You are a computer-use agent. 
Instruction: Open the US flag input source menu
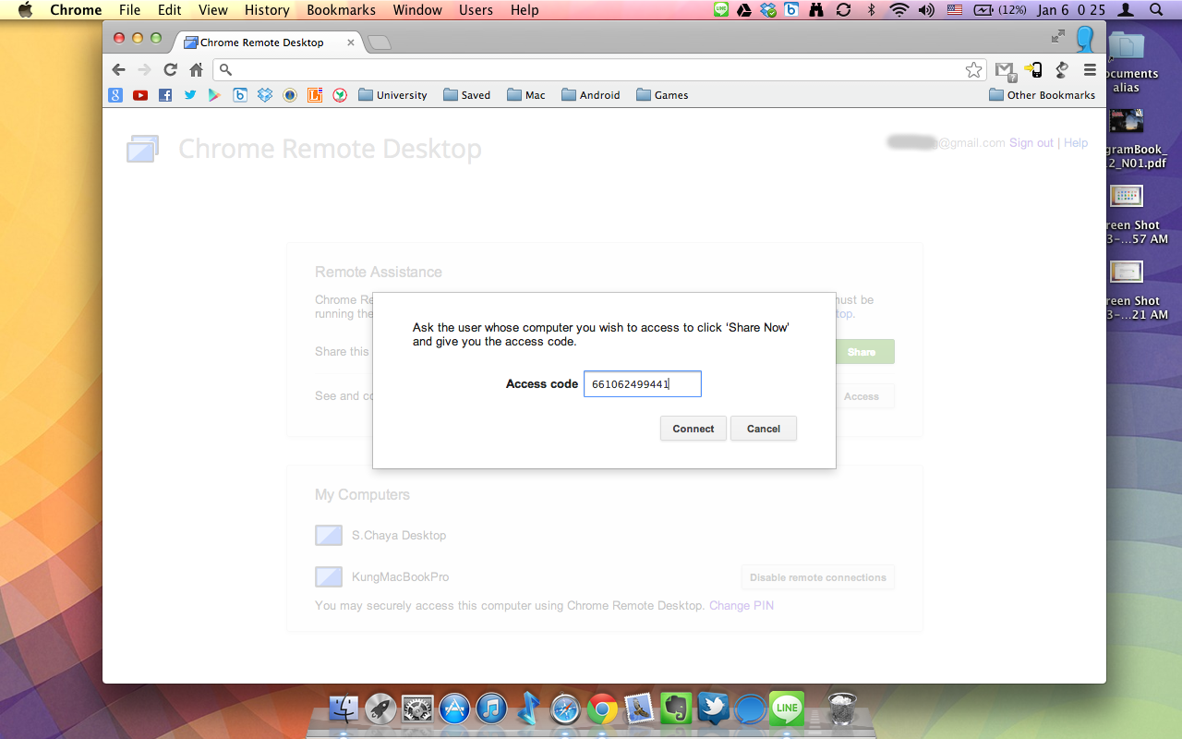tap(955, 9)
